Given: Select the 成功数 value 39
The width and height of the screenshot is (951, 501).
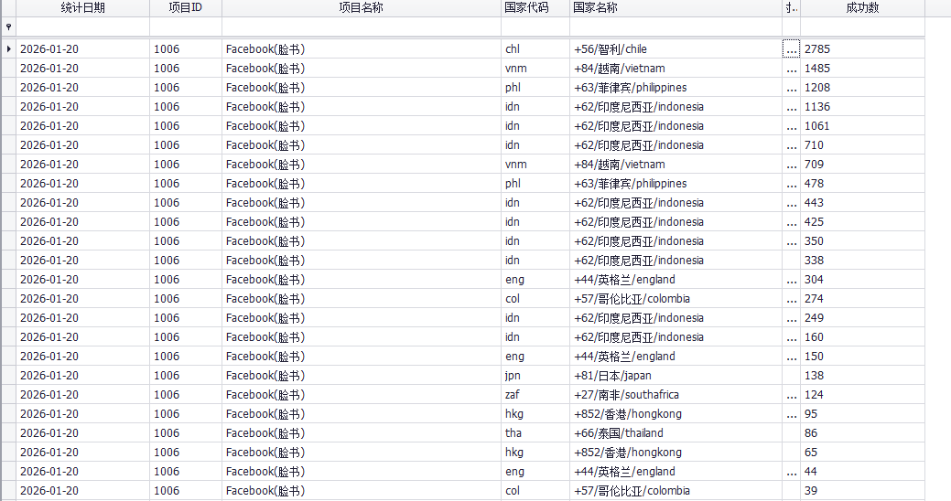Looking at the screenshot, I should (x=862, y=491).
